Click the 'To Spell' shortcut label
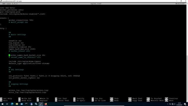This screenshot has width=188, height=106. (x=81, y=100)
